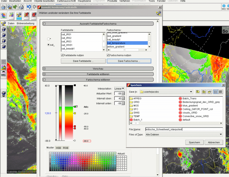Click the Aktueller Wert spinner arrows
229x177 pixels.
[x=123, y=94]
